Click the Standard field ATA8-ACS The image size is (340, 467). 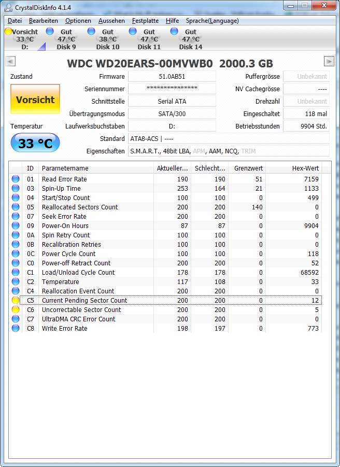(x=229, y=139)
